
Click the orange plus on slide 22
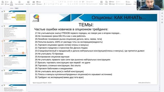[x=23, y=53]
